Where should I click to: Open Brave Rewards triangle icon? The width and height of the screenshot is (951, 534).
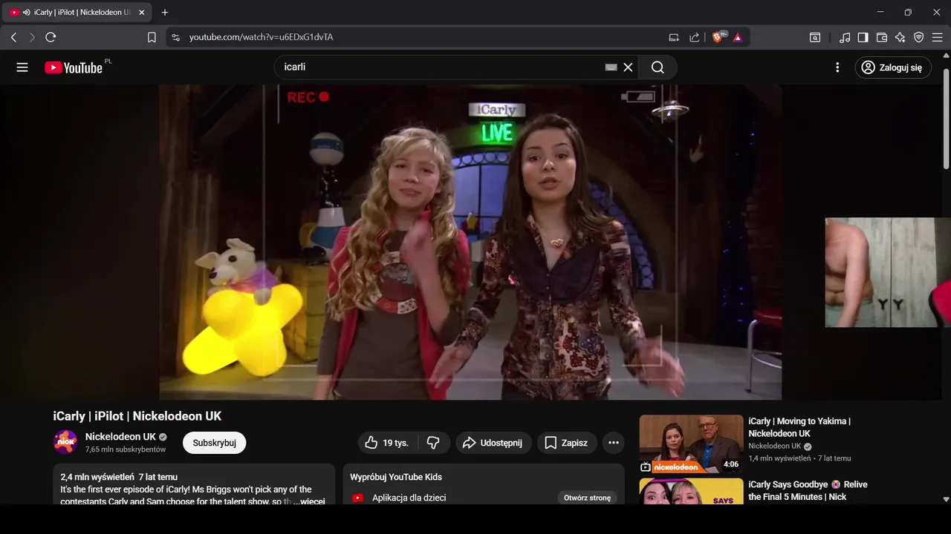click(738, 37)
